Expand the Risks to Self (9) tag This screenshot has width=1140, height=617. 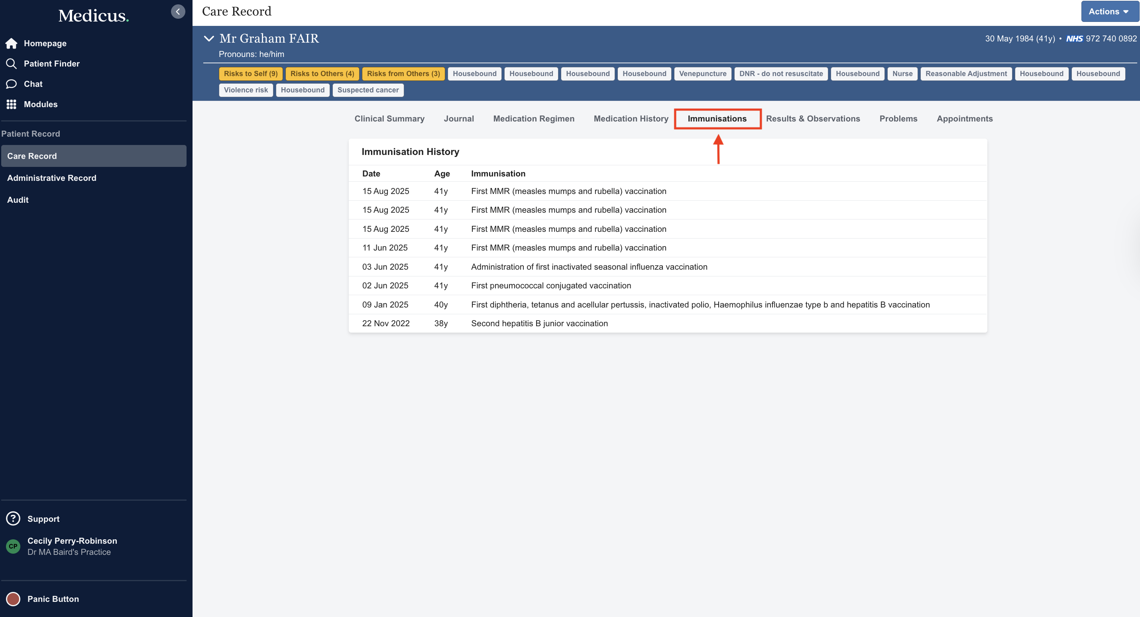(250, 74)
